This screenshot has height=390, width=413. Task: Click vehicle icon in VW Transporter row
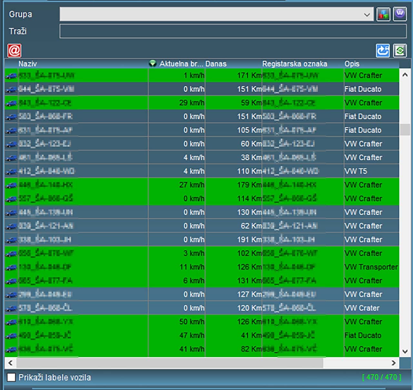tap(11, 267)
